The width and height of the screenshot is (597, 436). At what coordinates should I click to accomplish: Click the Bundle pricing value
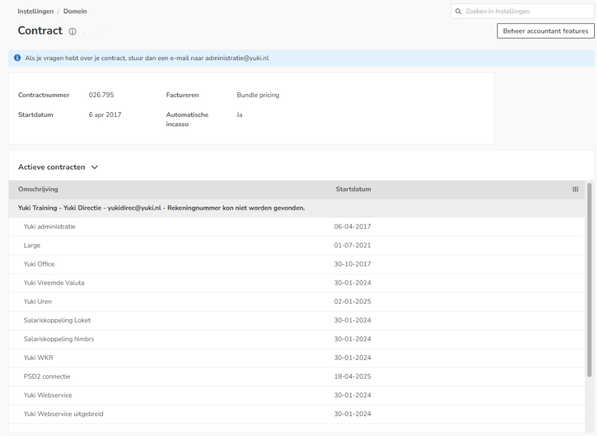(258, 95)
